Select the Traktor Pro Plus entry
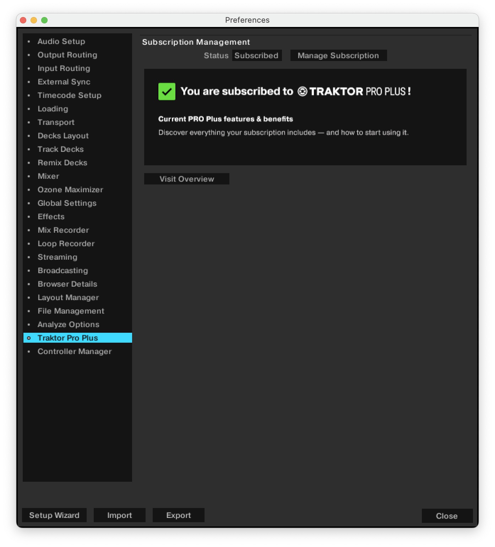Screen dimensions: 495x547 tap(67, 338)
